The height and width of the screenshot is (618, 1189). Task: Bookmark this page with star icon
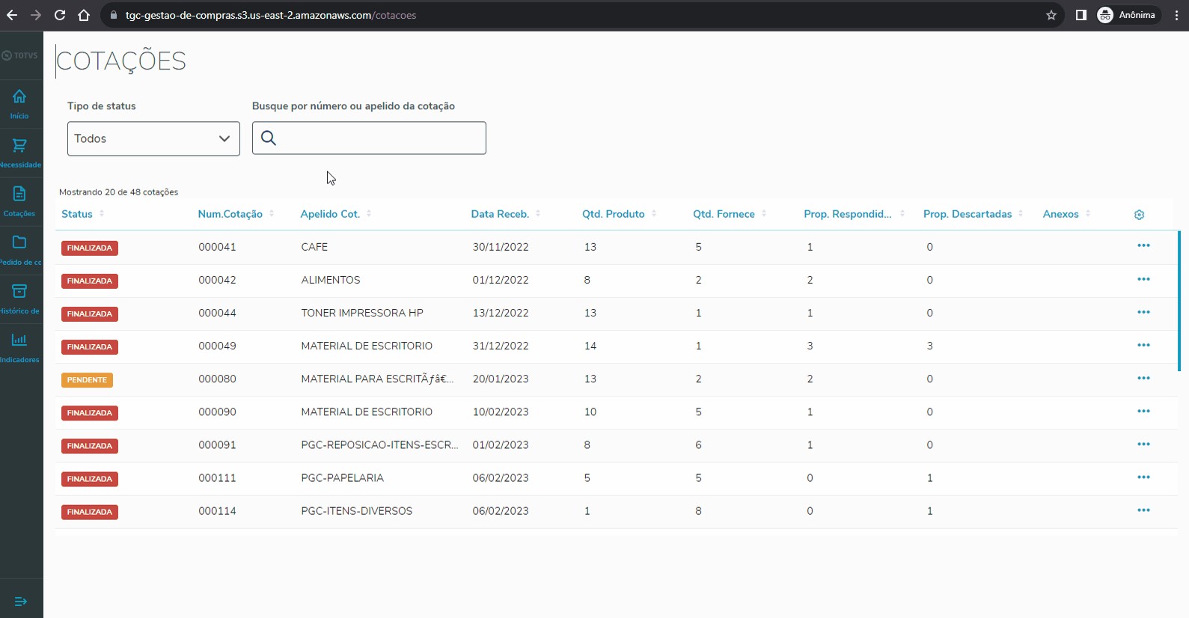1051,15
